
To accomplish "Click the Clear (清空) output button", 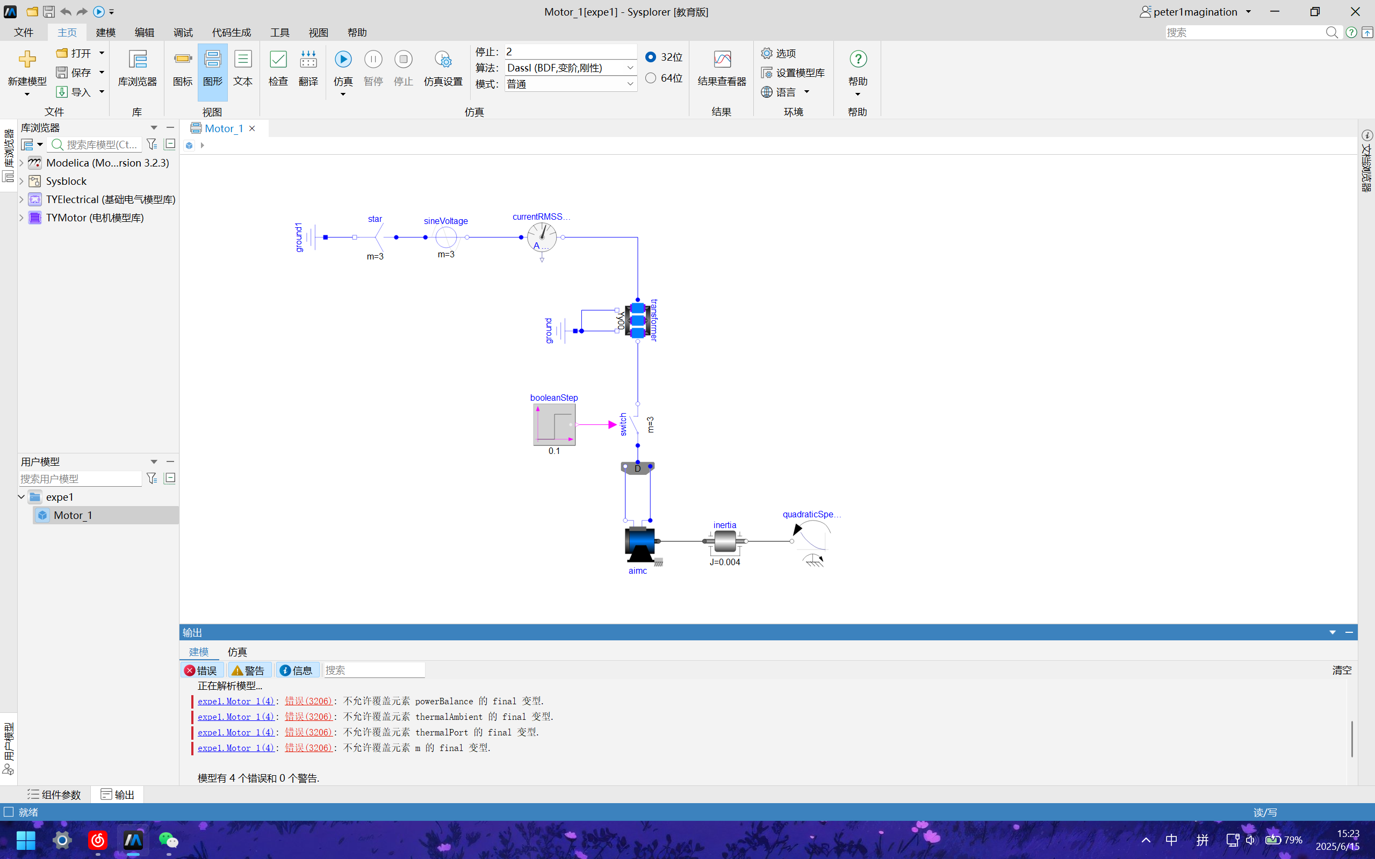I will click(x=1342, y=670).
